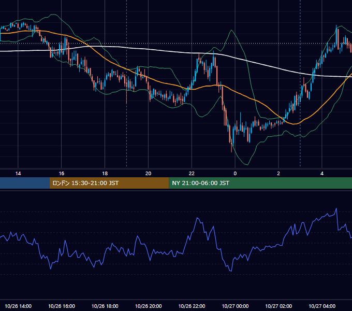Click the hour label 14 on the price chart axis

click(18, 174)
